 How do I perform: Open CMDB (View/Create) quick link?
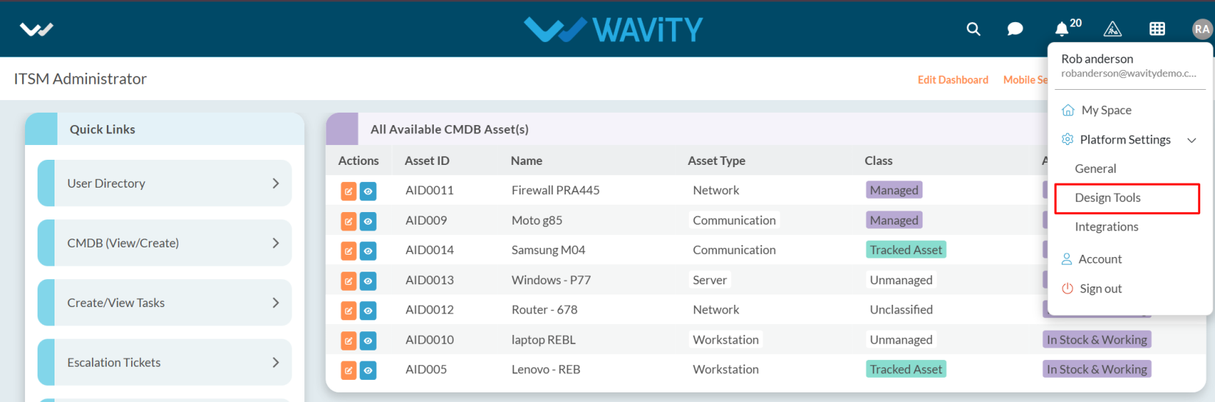(x=164, y=243)
